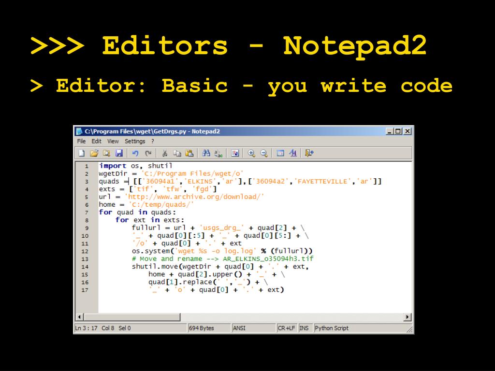Toggle word wrap toolbar icon
The height and width of the screenshot is (371, 495).
235,153
